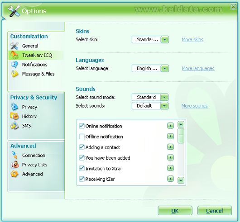
Task: Open the Advanced settings item
Action: coord(33,174)
